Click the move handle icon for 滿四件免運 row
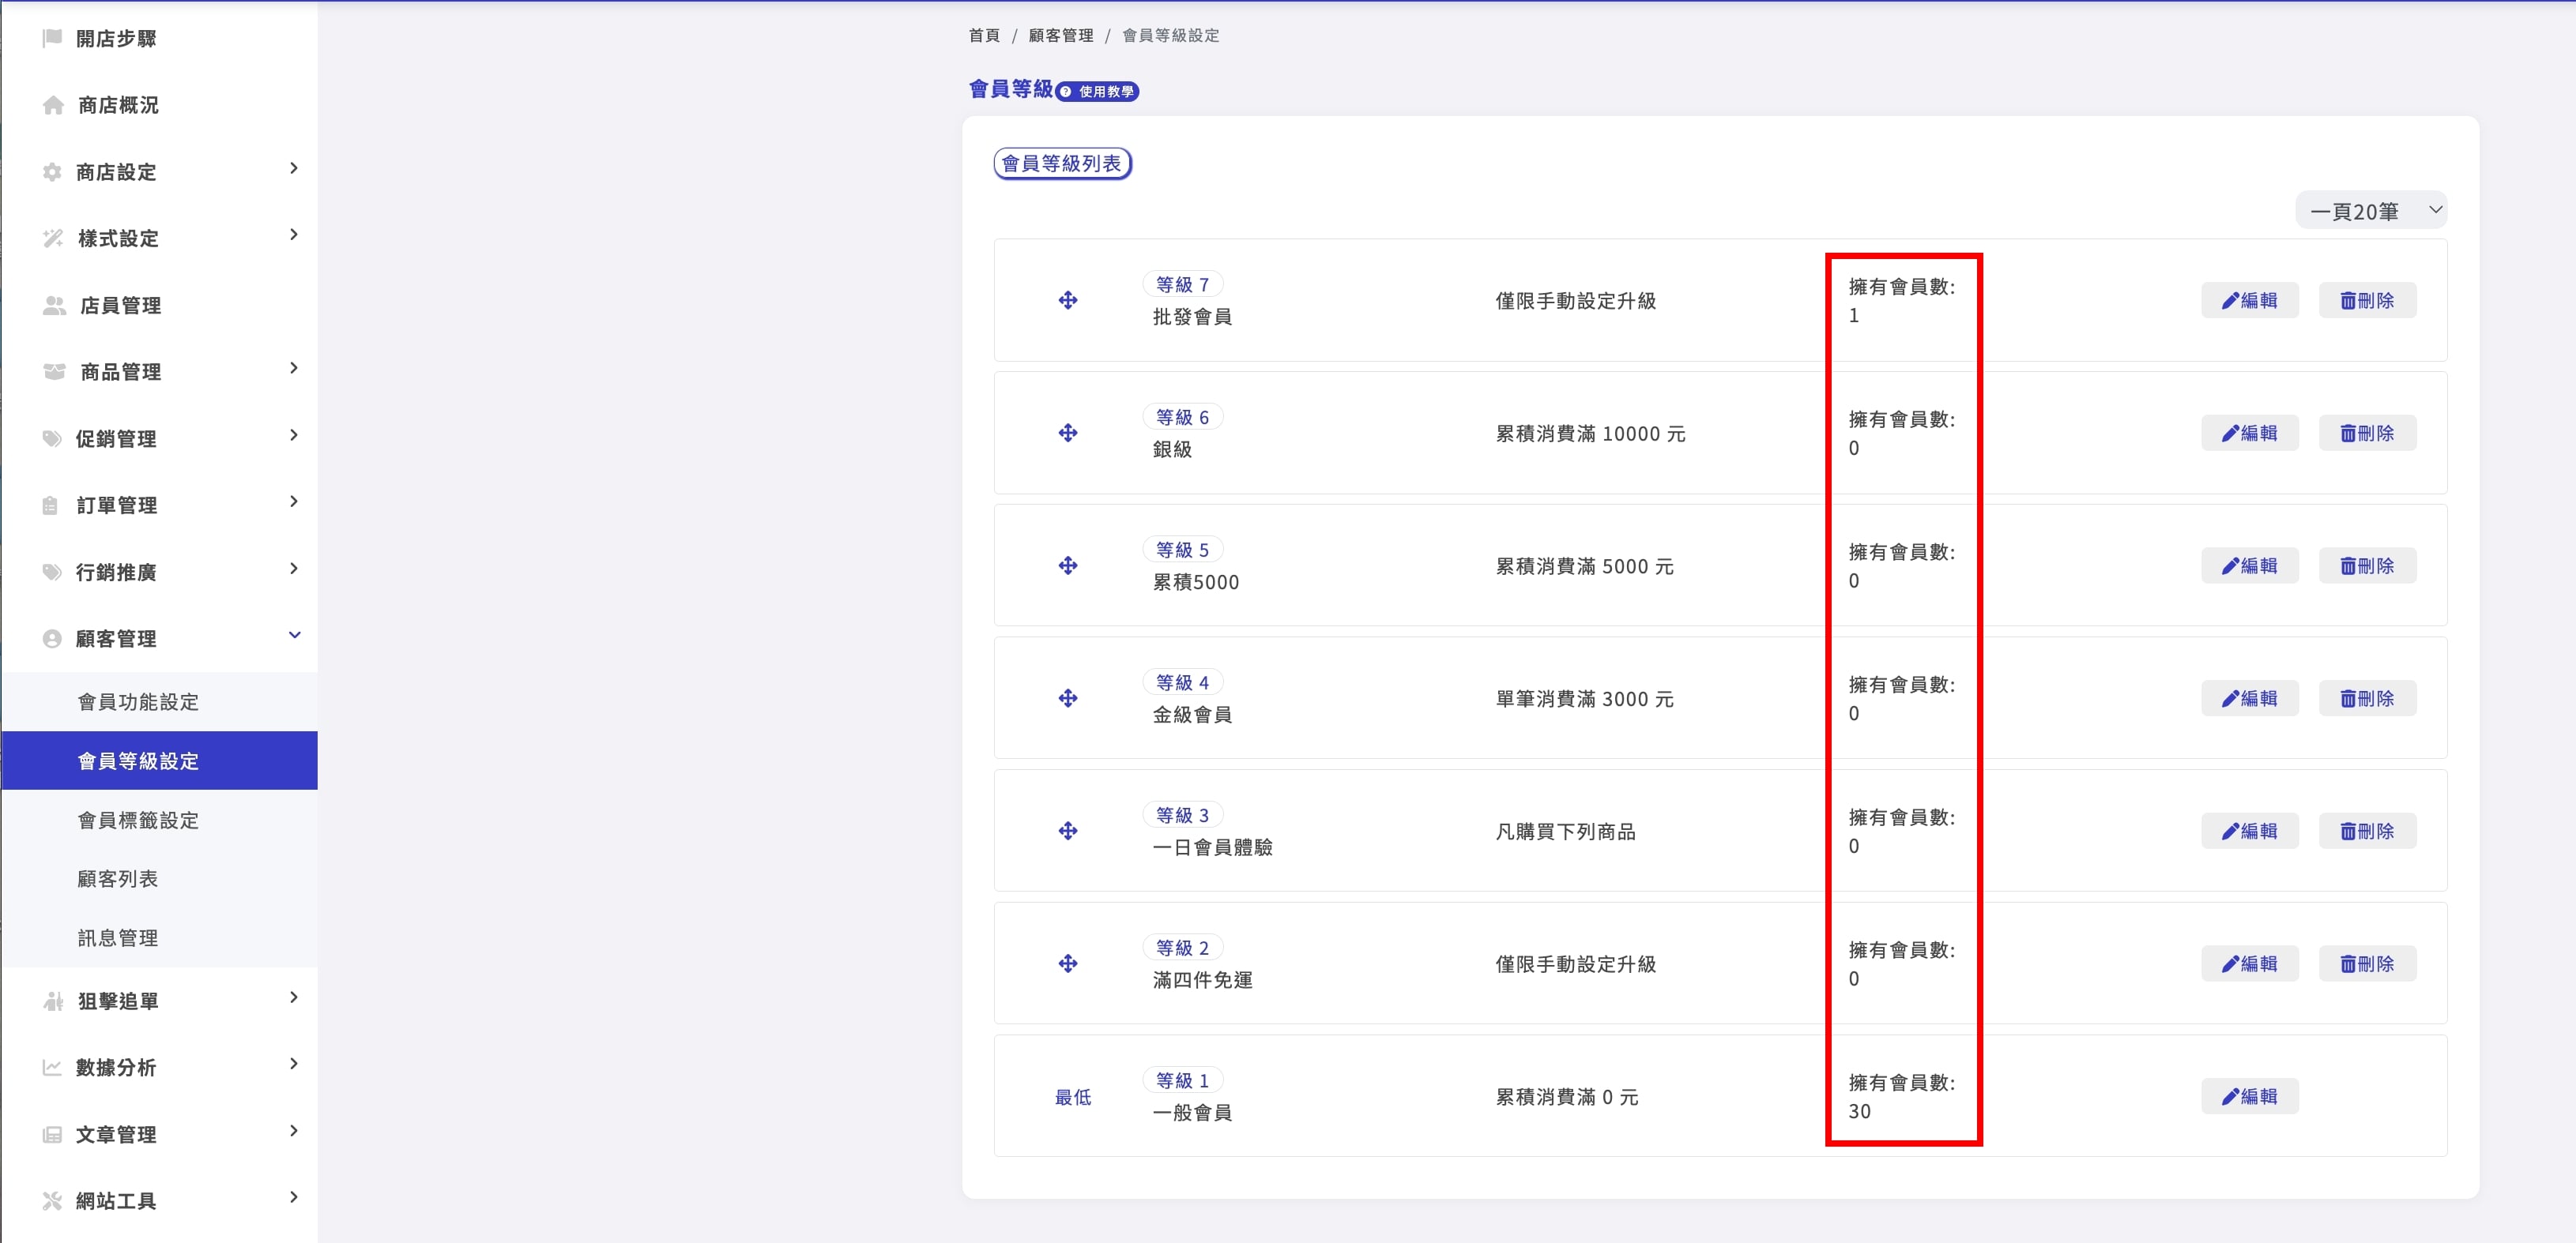2576x1243 pixels. (x=1068, y=963)
